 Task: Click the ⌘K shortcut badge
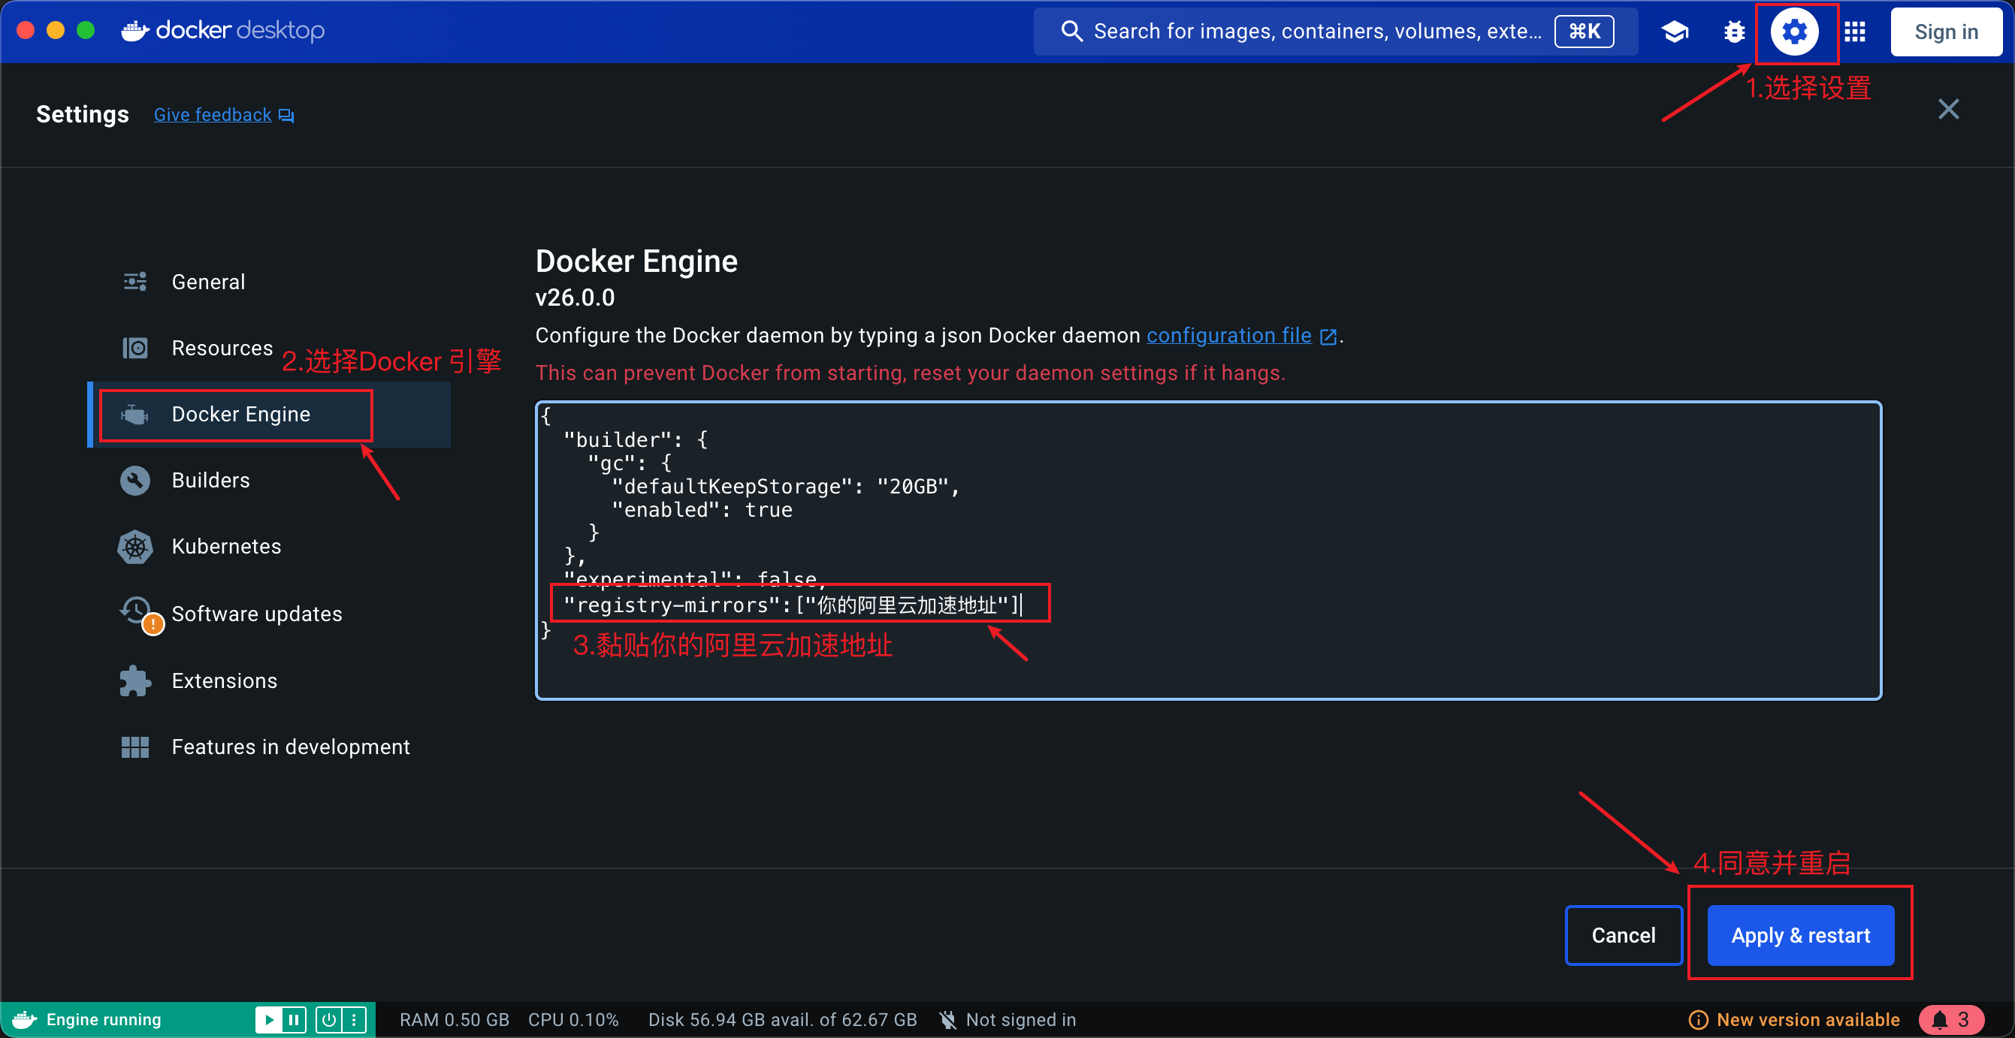(1584, 32)
